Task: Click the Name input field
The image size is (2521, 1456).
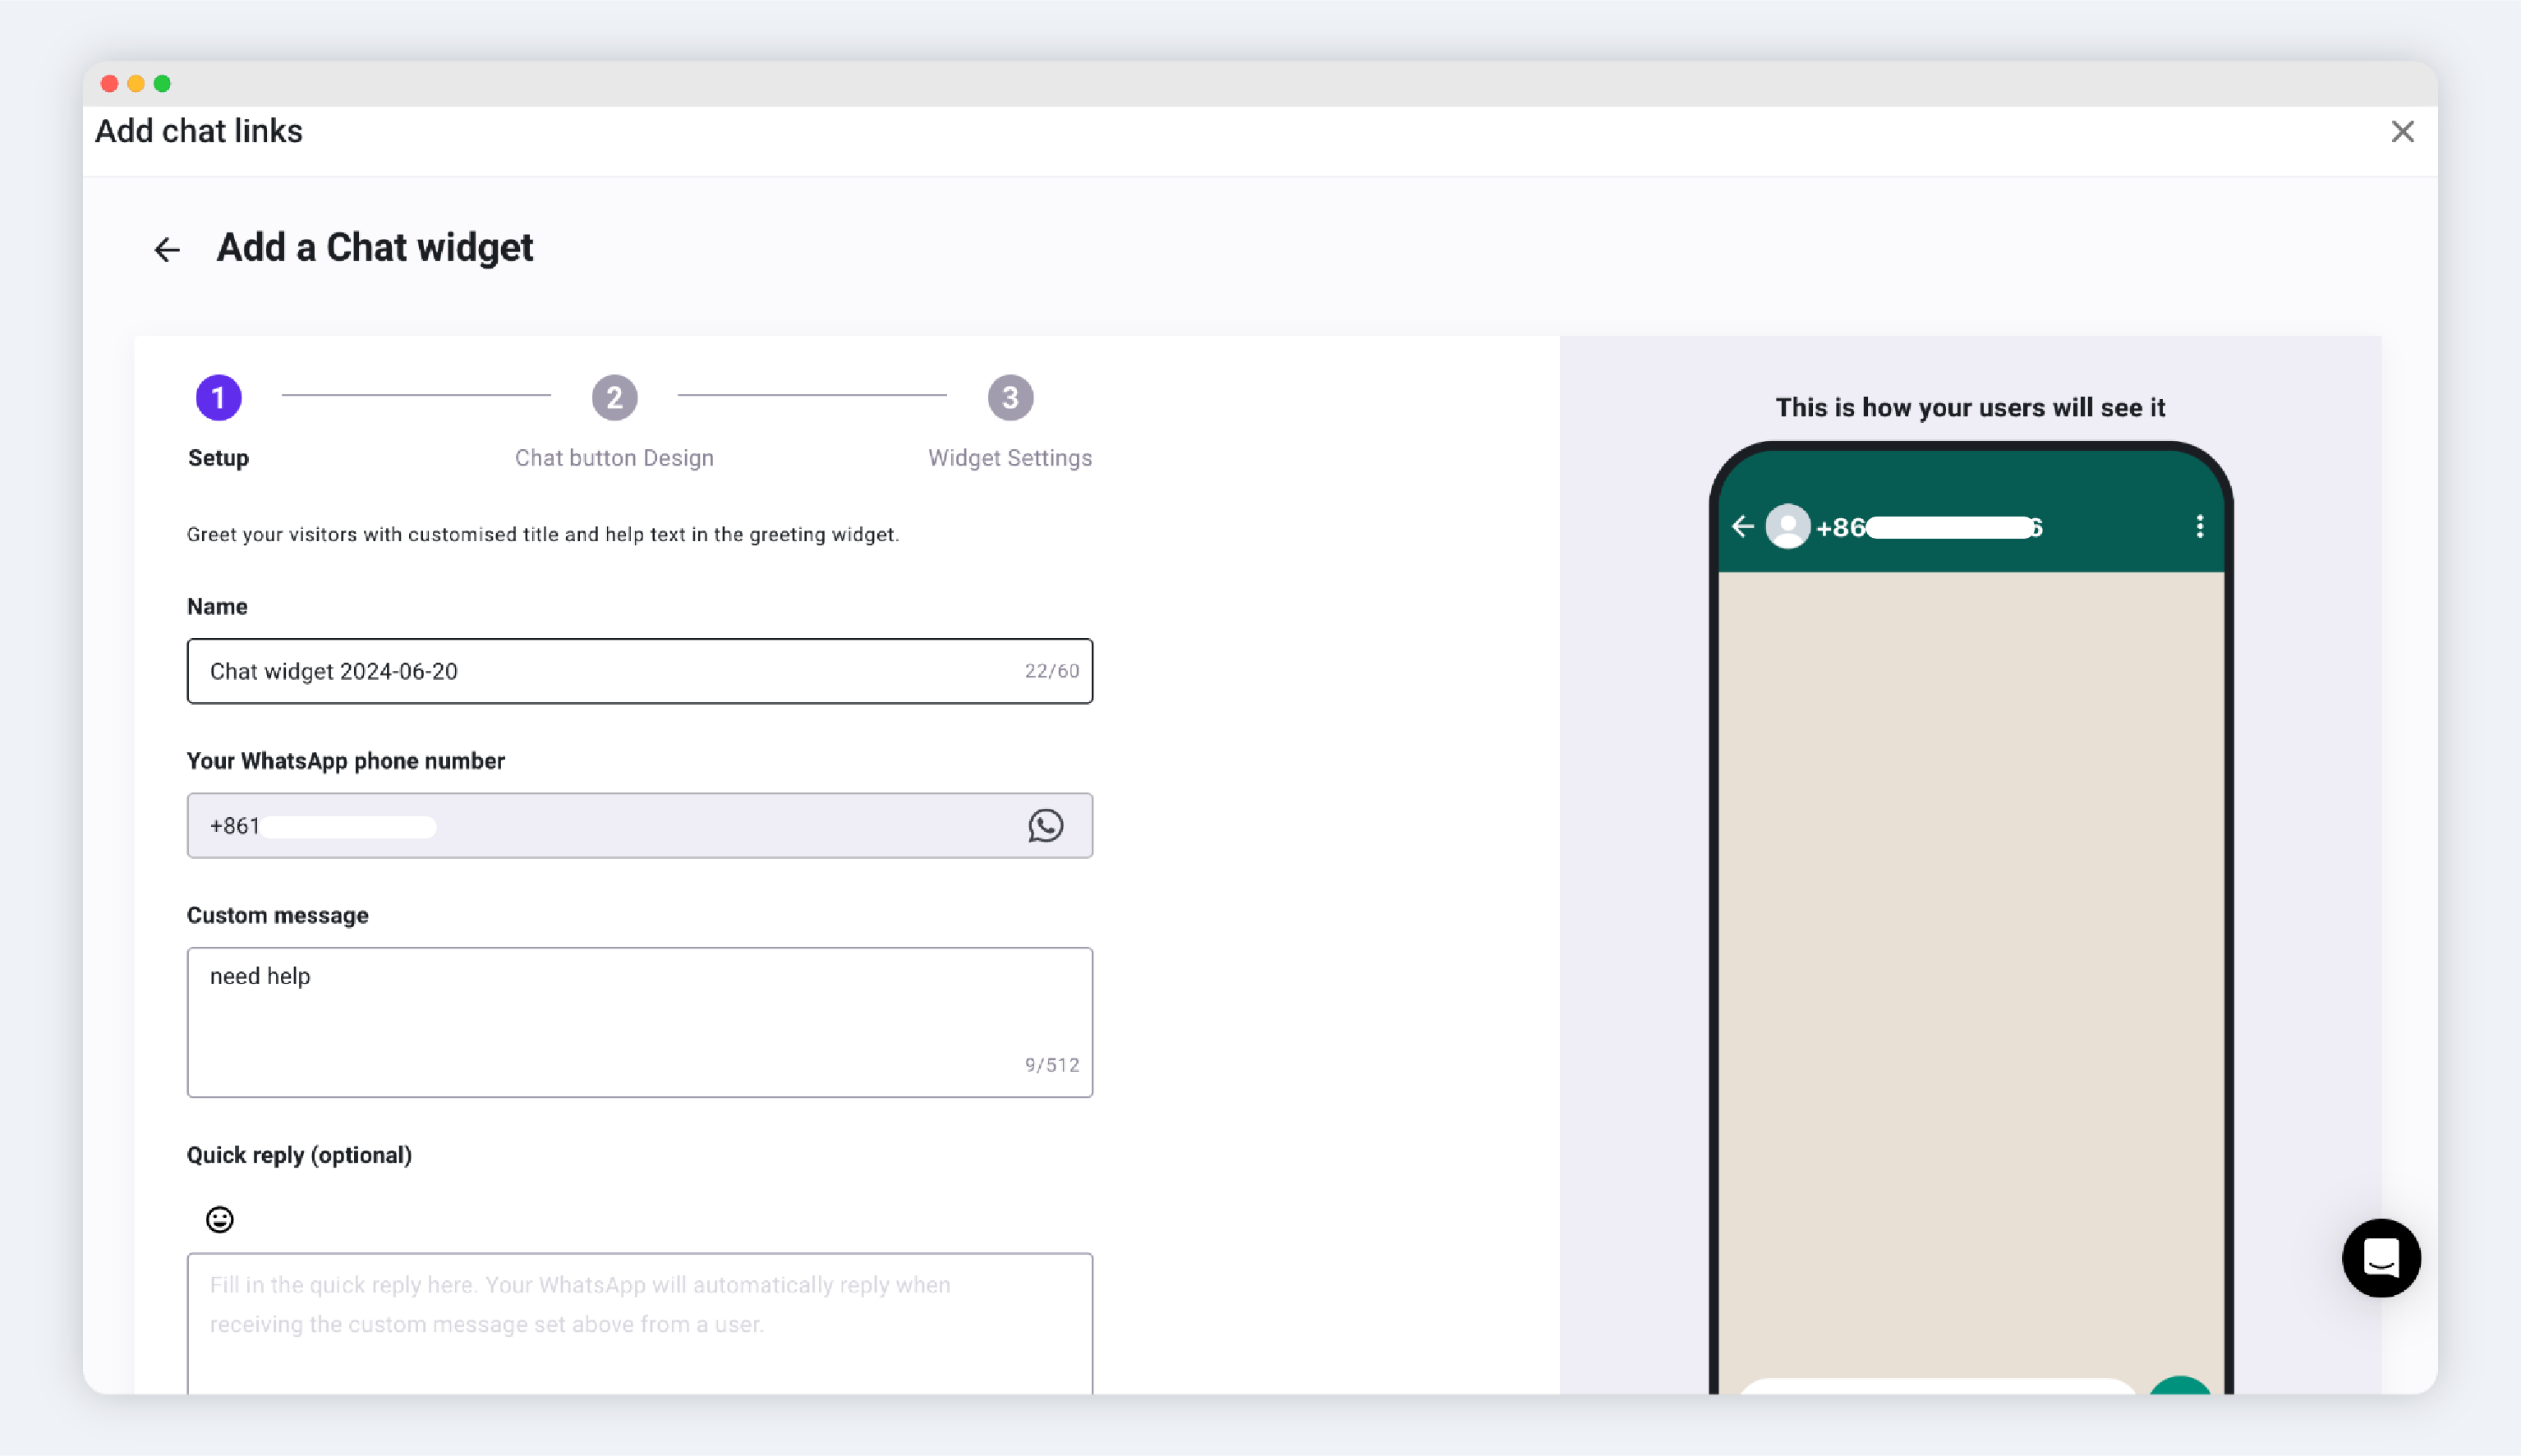Action: coord(600,671)
